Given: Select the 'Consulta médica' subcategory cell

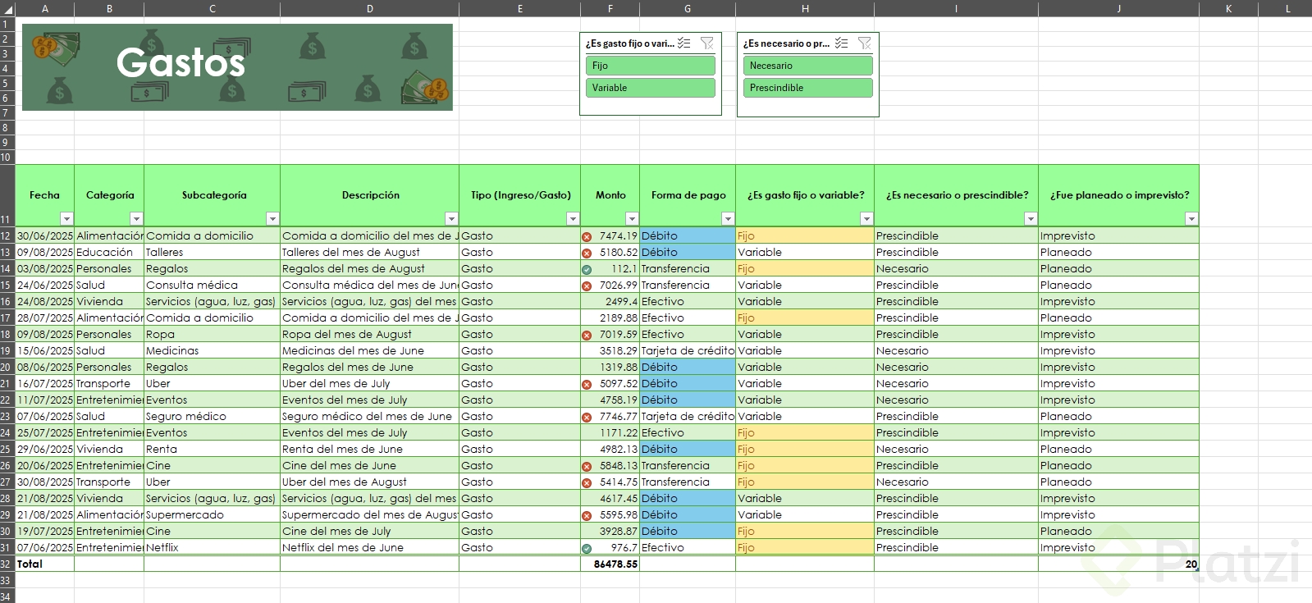Looking at the screenshot, I should point(212,285).
